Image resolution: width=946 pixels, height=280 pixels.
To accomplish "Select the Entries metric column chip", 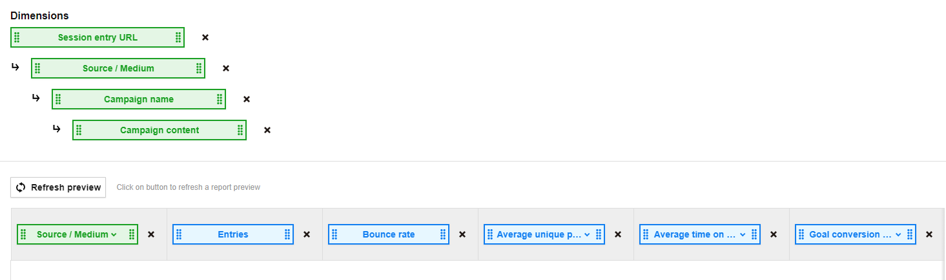I will (x=232, y=234).
